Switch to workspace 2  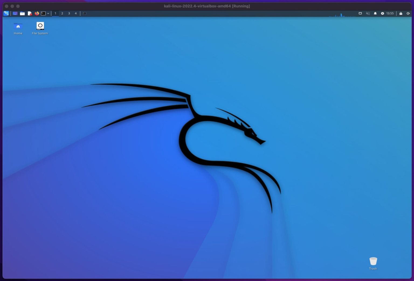pos(62,13)
